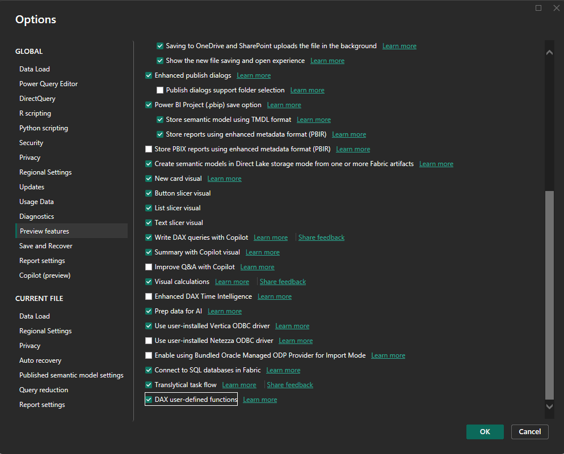Open the Data Load global settings
The width and height of the screenshot is (564, 454).
35,69
